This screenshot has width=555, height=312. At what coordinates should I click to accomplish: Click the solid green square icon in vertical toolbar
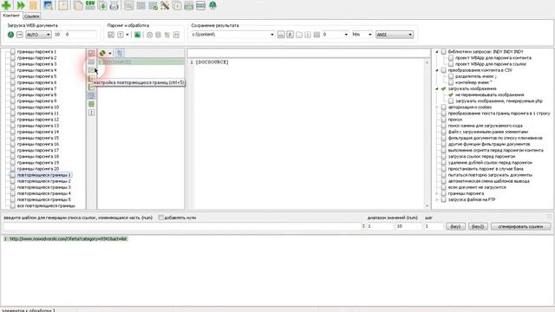(91, 104)
